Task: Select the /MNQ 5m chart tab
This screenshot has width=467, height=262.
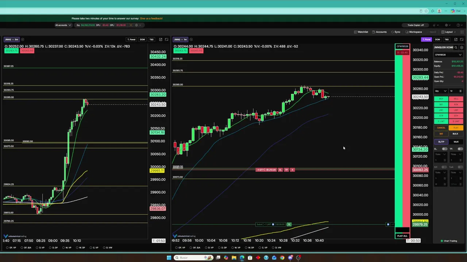Action: 11,39
